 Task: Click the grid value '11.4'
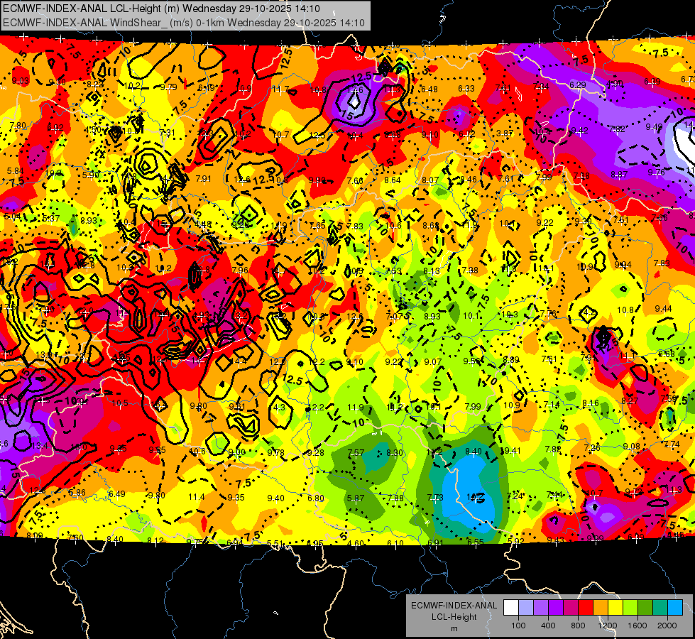pos(197,497)
